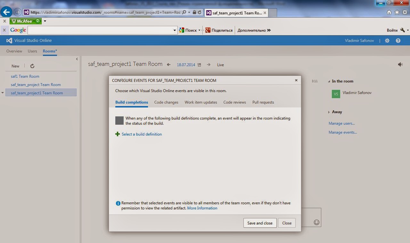Screen dimensions: 410x243
Task: Select the Build completions tab
Action: (132, 102)
